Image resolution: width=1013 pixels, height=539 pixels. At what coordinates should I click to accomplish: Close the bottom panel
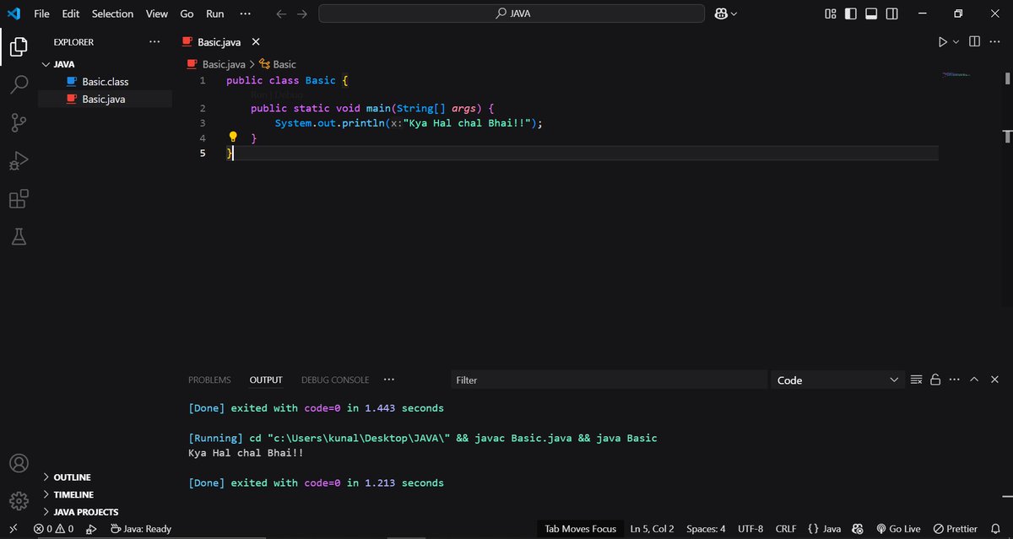(x=994, y=380)
